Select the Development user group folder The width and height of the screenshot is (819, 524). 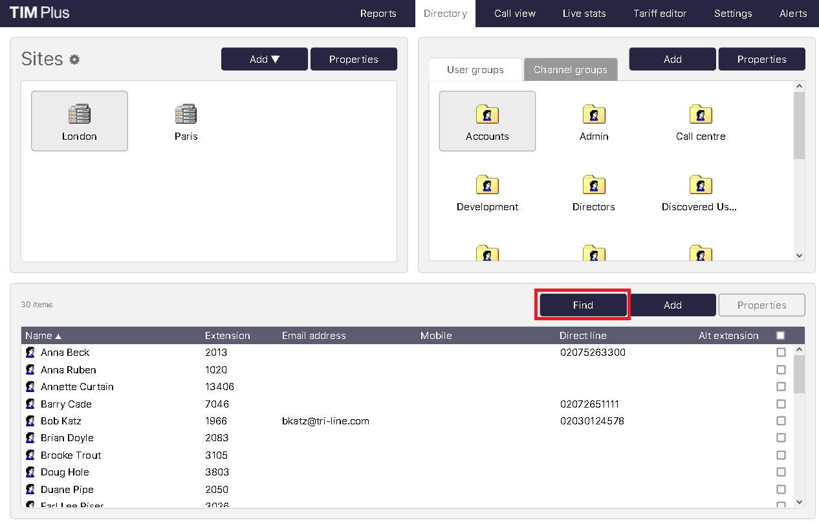(487, 186)
